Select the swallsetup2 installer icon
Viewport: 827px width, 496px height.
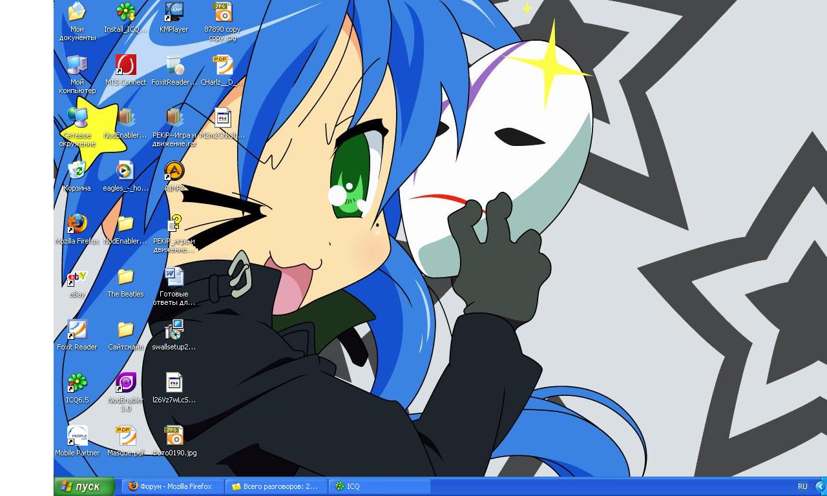[174, 329]
